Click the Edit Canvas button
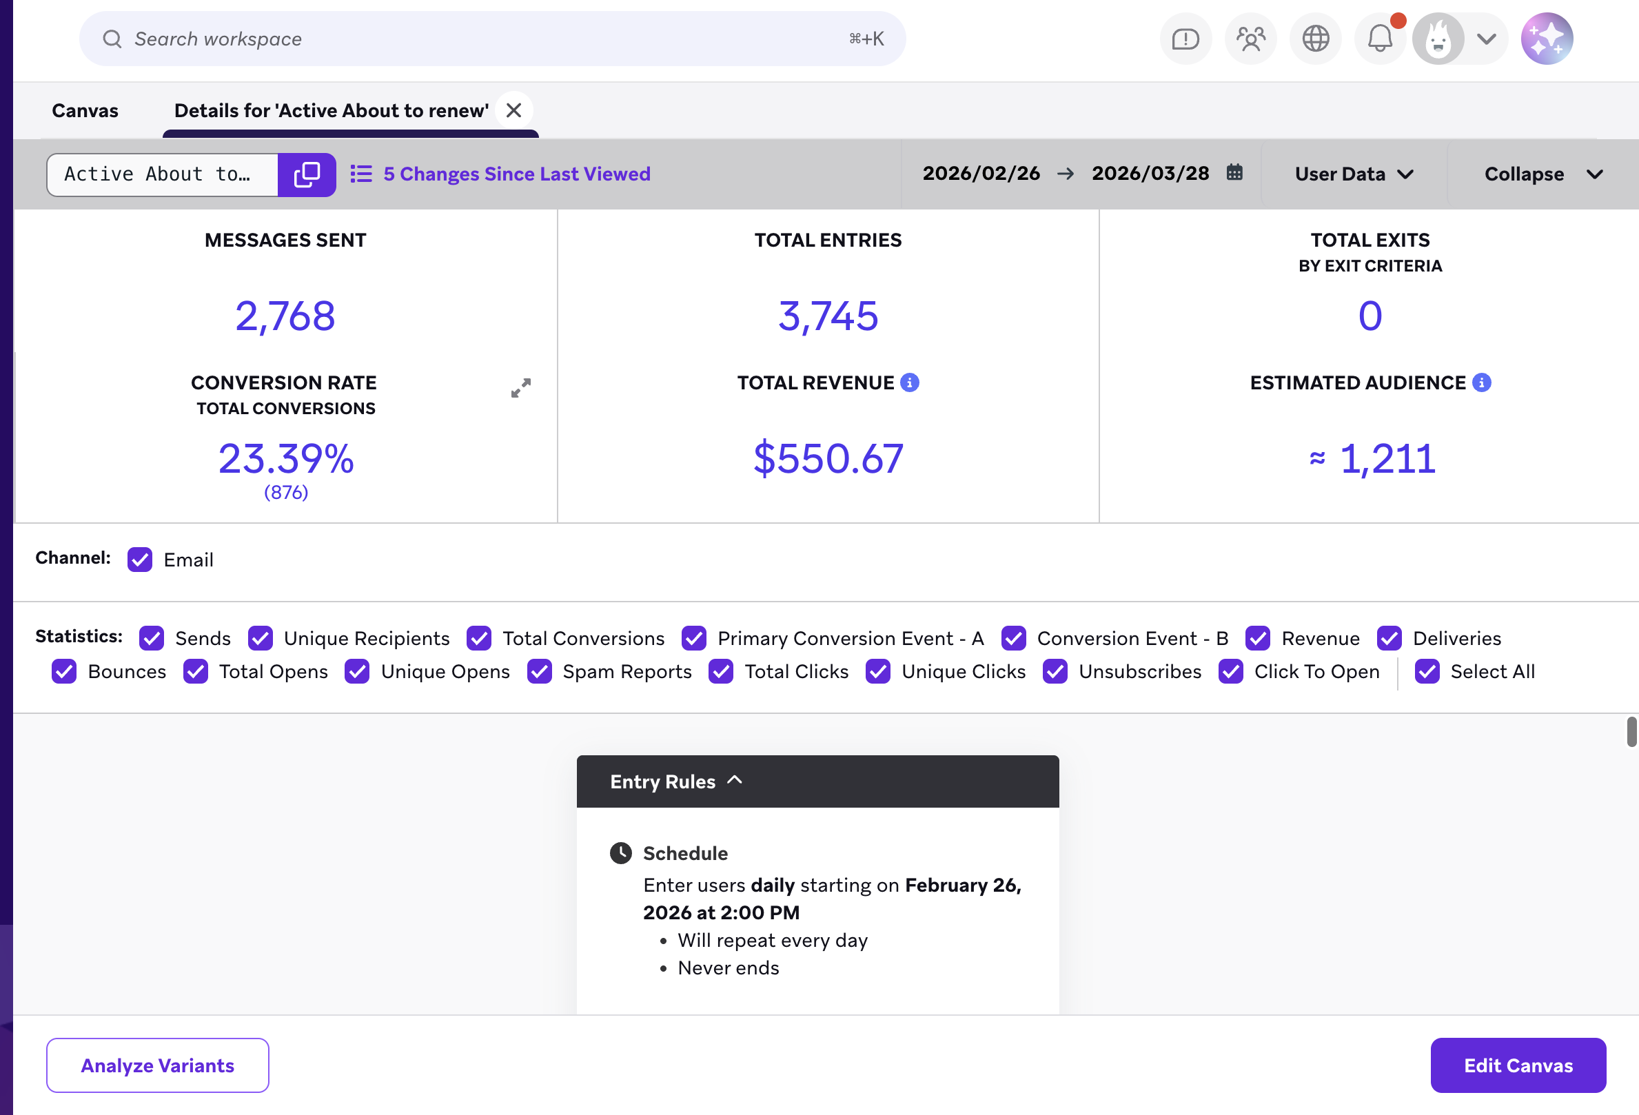1639x1115 pixels. 1518,1065
